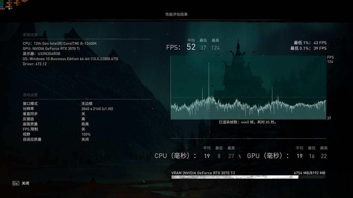
Task: Select the 性能评估结果 title header
Action: tap(176, 15)
